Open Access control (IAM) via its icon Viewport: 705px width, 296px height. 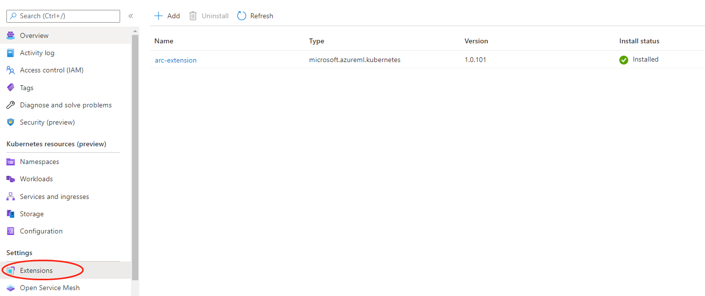[x=11, y=70]
